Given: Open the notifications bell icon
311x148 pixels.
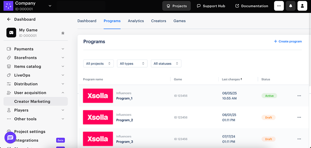Looking at the screenshot, I should click(291, 6).
